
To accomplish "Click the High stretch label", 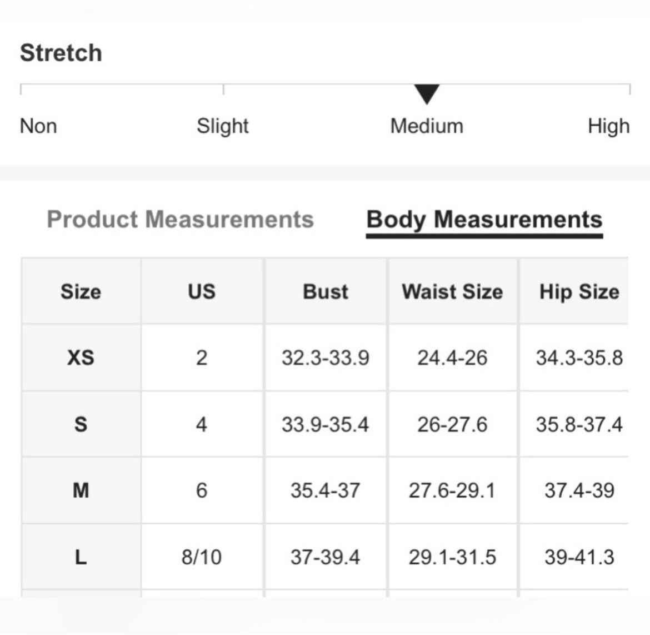I will (608, 126).
